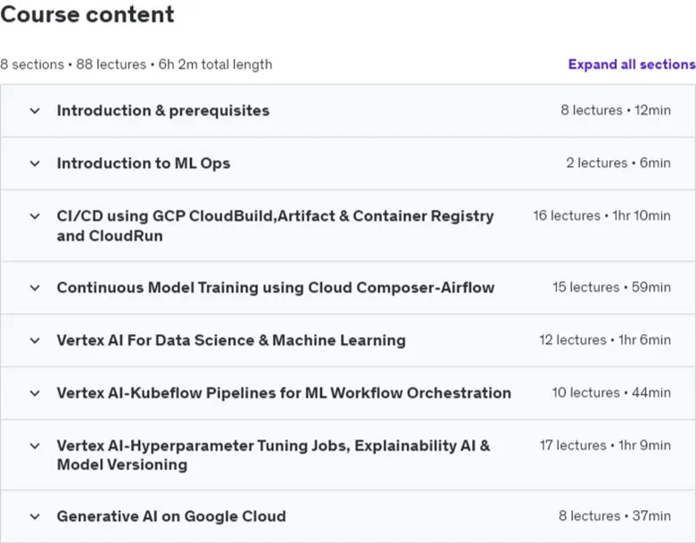Click chevron beside Generative AI on Google Cloud
696x543 pixels.
click(x=35, y=517)
